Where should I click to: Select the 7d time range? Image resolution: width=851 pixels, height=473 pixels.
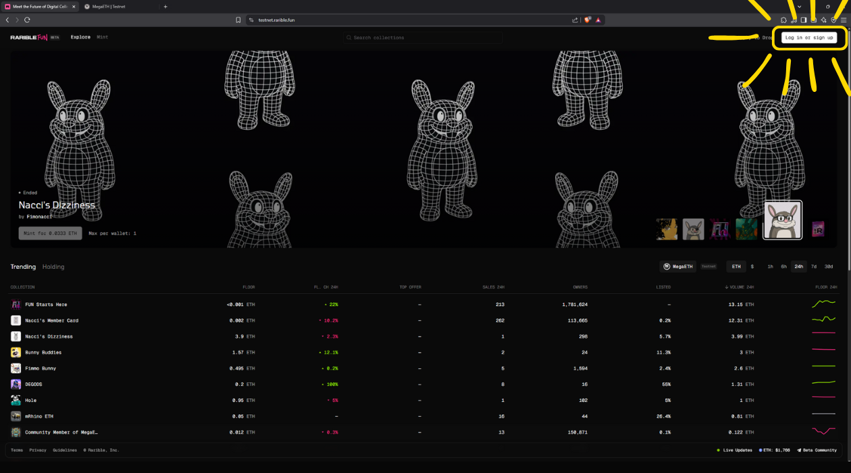coord(814,267)
